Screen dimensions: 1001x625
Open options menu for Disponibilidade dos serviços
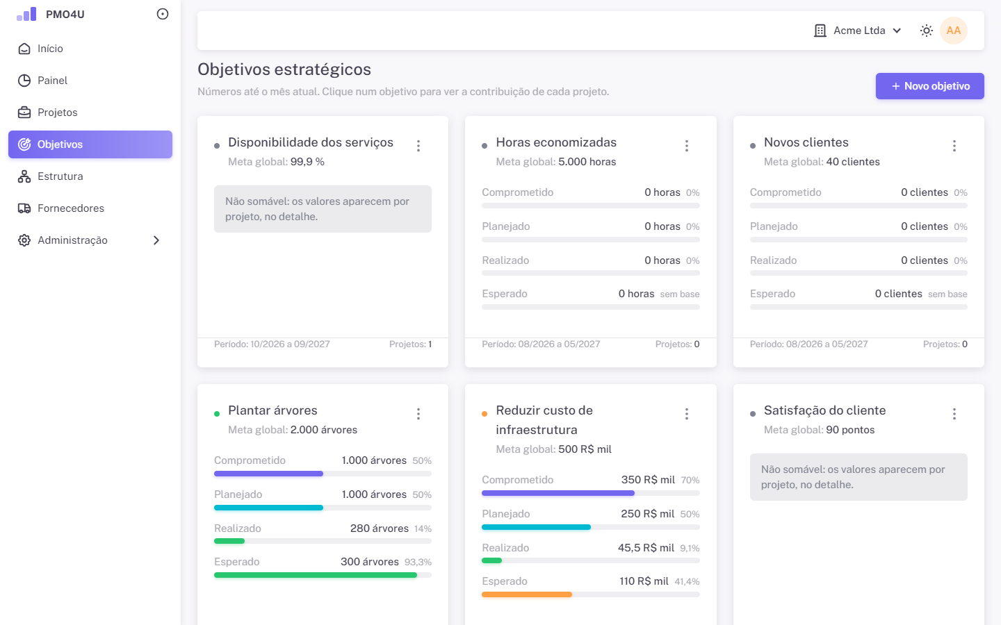coord(418,146)
